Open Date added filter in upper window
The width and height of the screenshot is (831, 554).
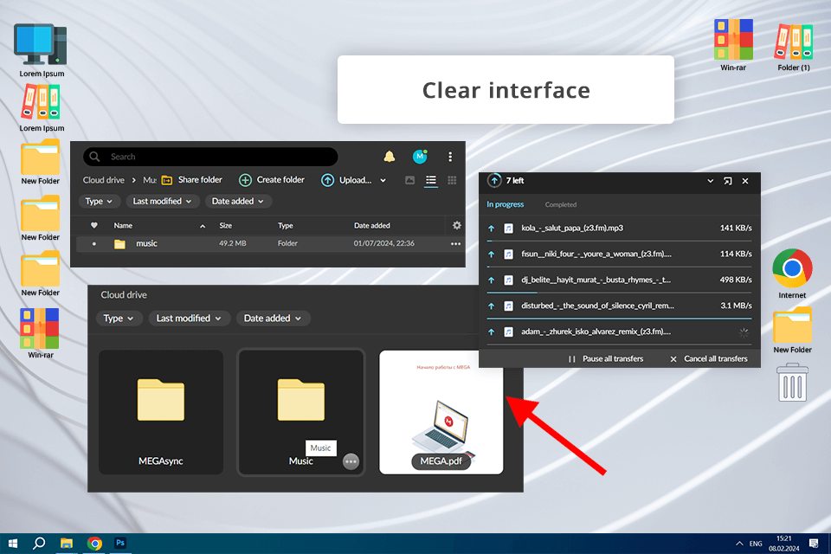click(238, 202)
